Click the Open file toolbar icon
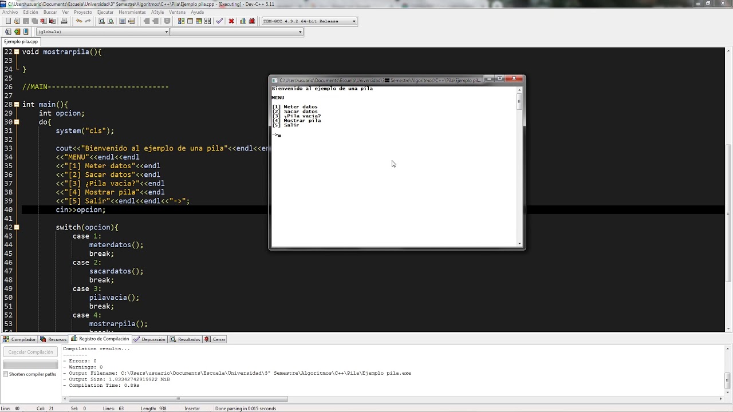 [17, 21]
